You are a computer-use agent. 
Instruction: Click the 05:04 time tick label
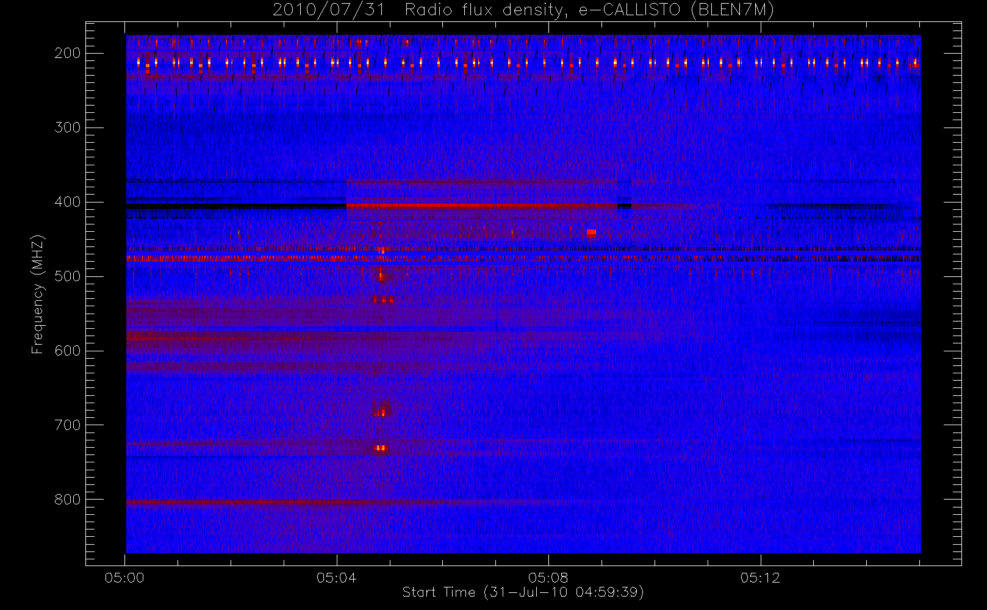337,578
